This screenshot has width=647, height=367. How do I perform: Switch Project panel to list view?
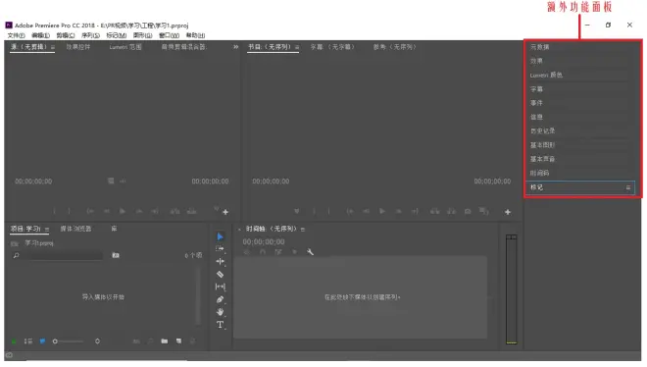(x=28, y=341)
